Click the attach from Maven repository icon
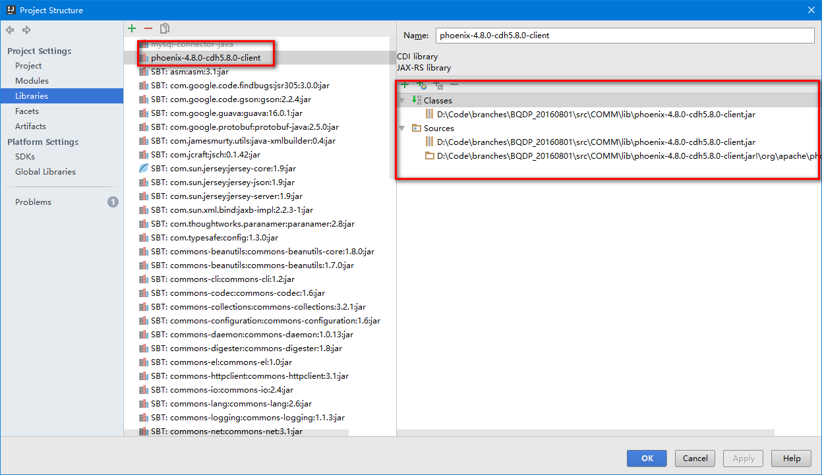Viewport: 822px width, 475px height. (421, 85)
